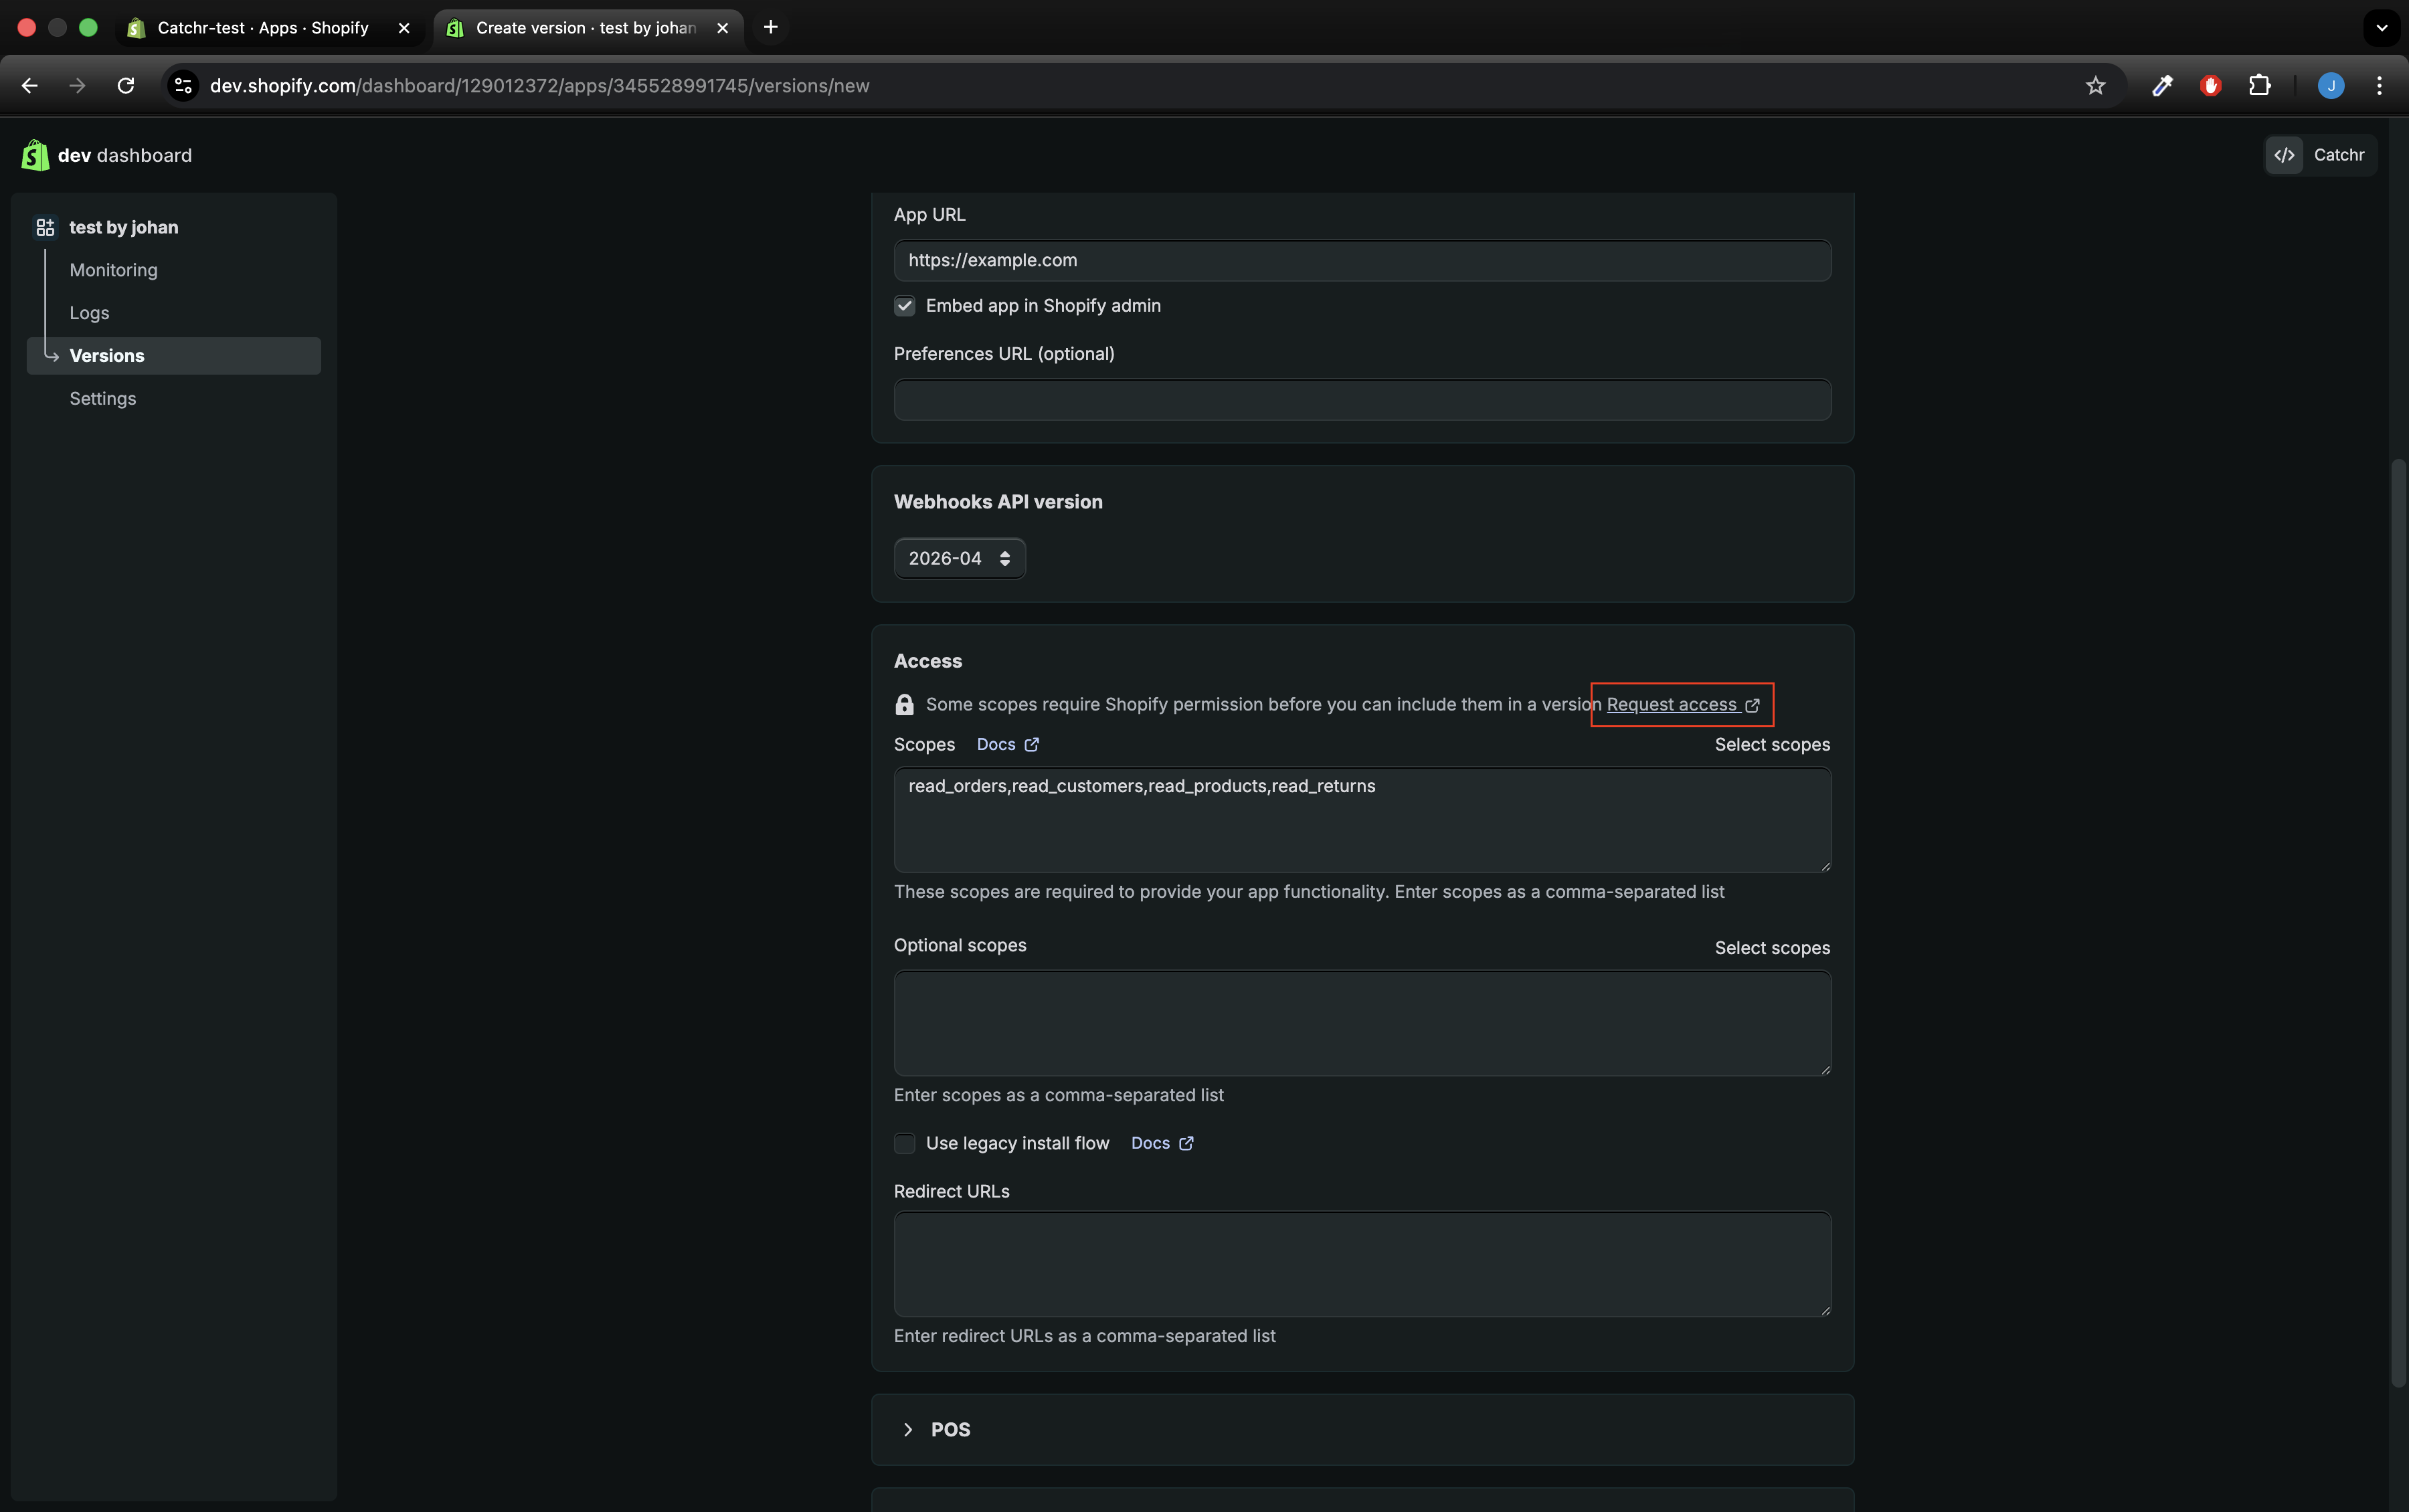Click the eyedropper extension icon
The width and height of the screenshot is (2409, 1512).
pyautogui.click(x=2162, y=86)
